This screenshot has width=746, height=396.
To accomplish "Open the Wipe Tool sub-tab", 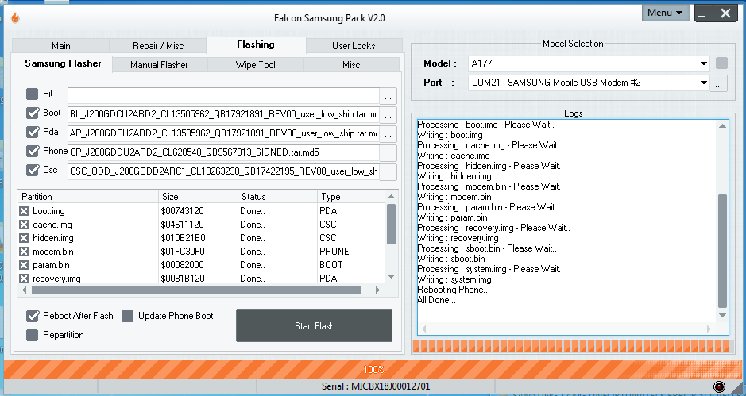I will coord(256,65).
